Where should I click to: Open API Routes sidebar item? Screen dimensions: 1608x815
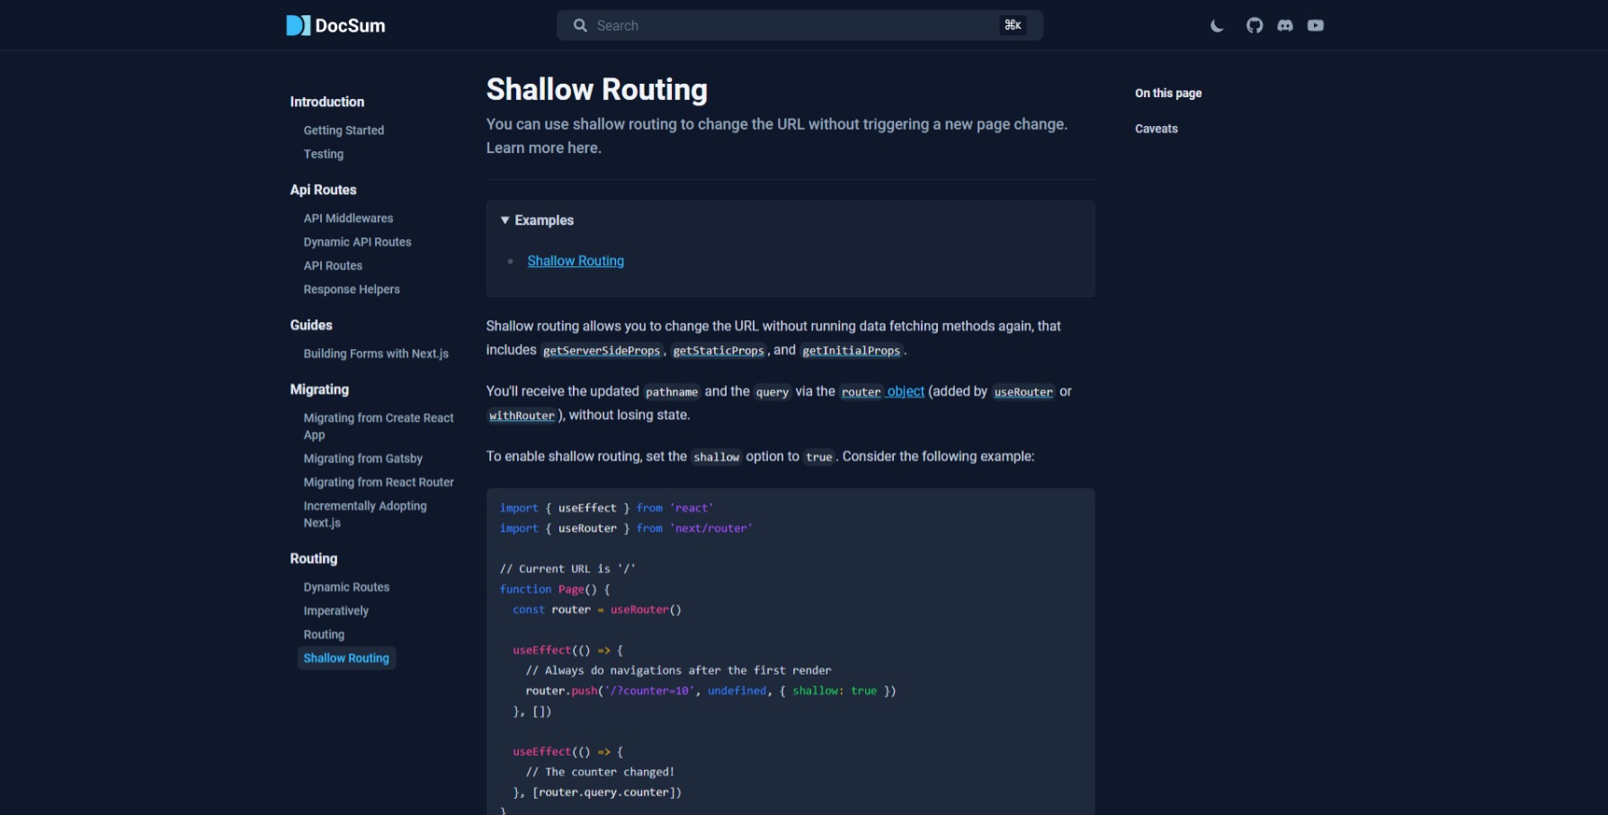click(x=333, y=265)
